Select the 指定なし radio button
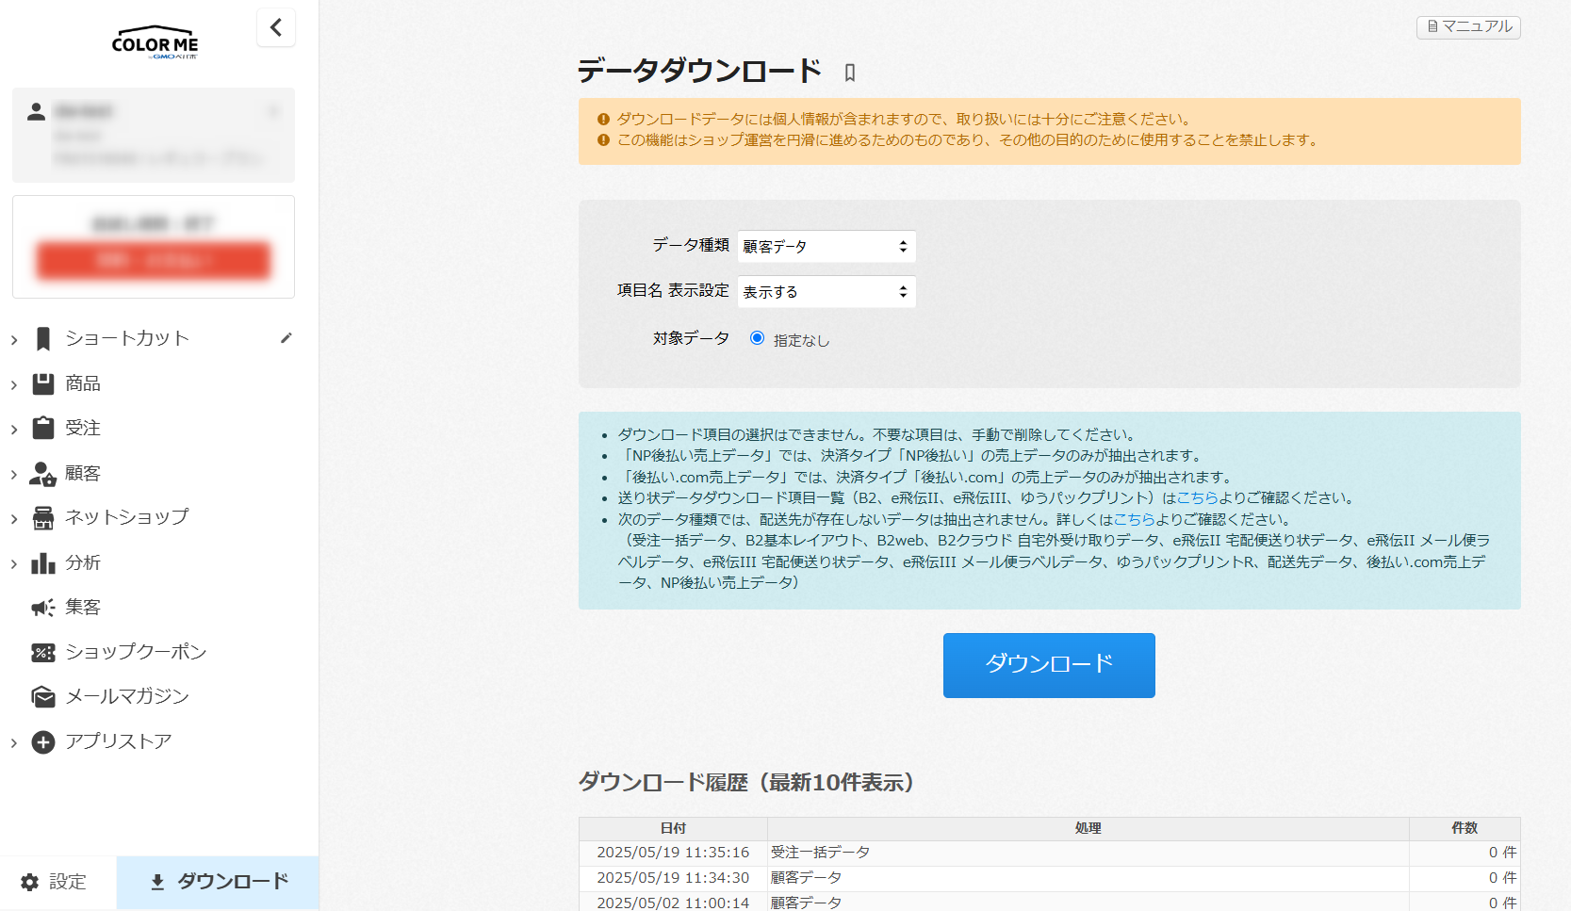 click(x=757, y=338)
